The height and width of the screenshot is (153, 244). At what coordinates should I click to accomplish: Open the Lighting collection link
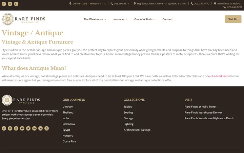tap(128, 124)
